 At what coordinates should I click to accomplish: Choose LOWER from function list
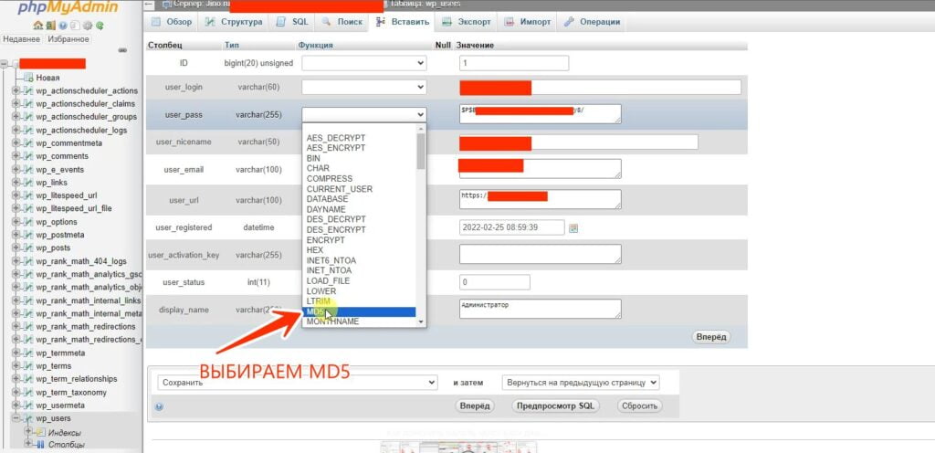click(360, 290)
